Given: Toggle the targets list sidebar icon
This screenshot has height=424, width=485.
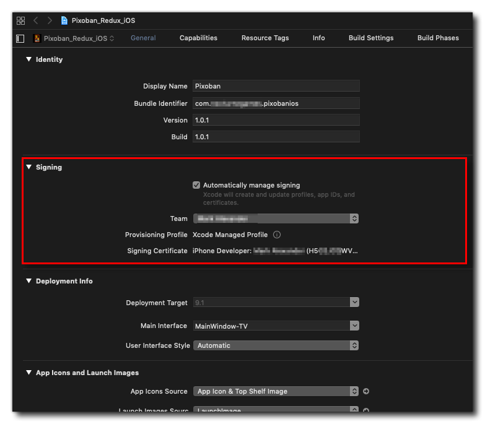Looking at the screenshot, I should point(20,38).
